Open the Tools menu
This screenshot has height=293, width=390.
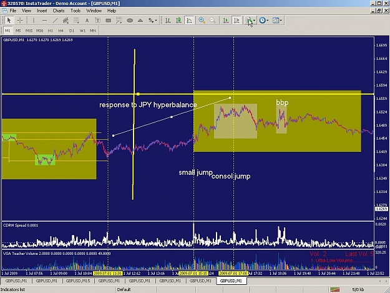[76, 11]
